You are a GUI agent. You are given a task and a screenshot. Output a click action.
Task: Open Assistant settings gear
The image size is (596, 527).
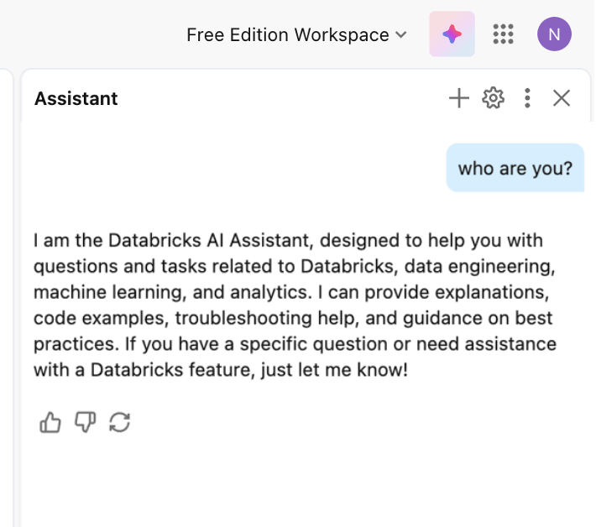493,98
